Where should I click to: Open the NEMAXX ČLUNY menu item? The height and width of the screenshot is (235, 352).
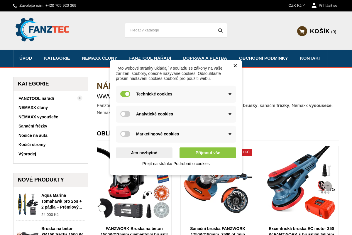[x=99, y=58]
